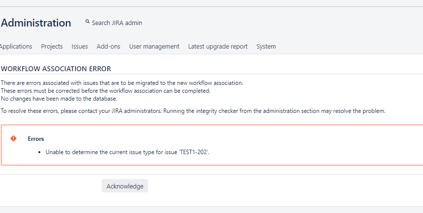Image resolution: width=423 pixels, height=213 pixels.
Task: Open the Applications admin tab
Action: 16,46
